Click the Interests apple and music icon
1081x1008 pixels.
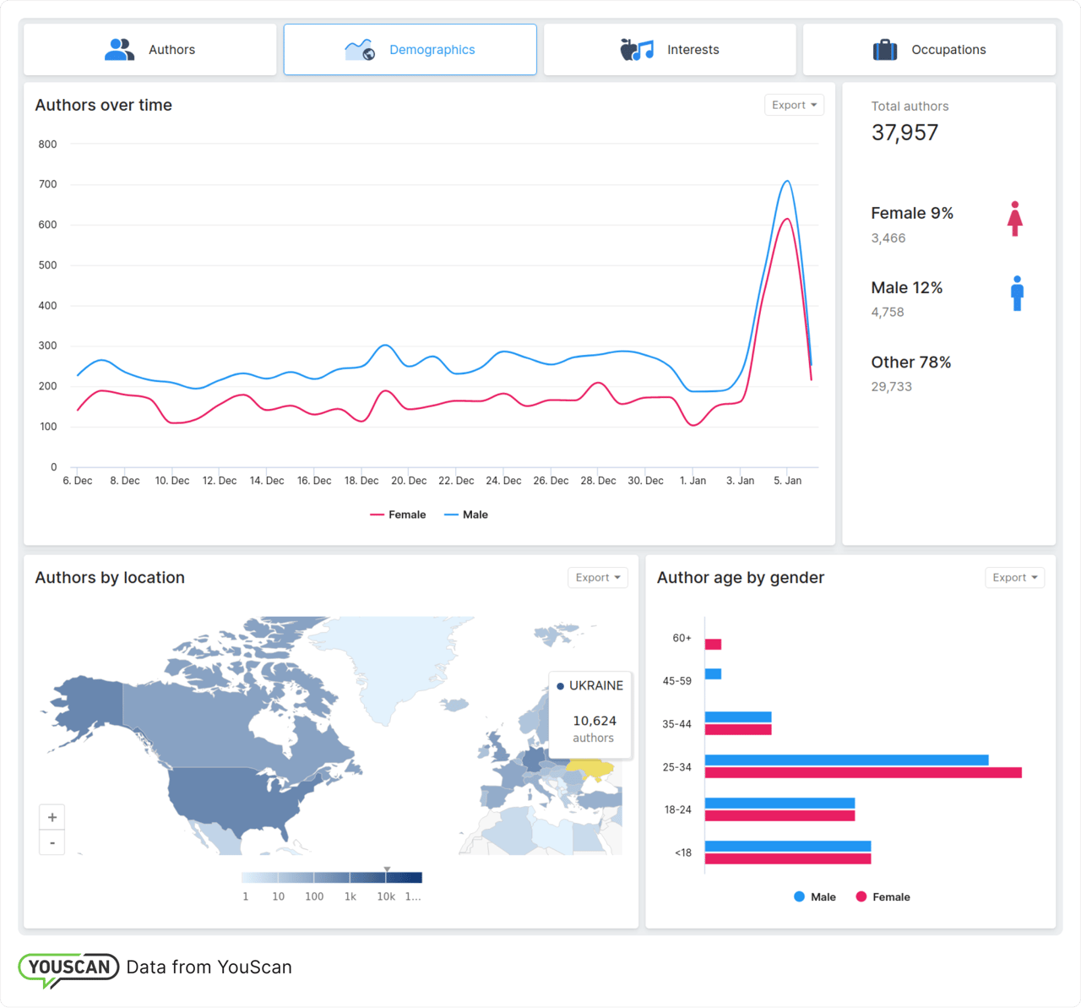(x=637, y=50)
